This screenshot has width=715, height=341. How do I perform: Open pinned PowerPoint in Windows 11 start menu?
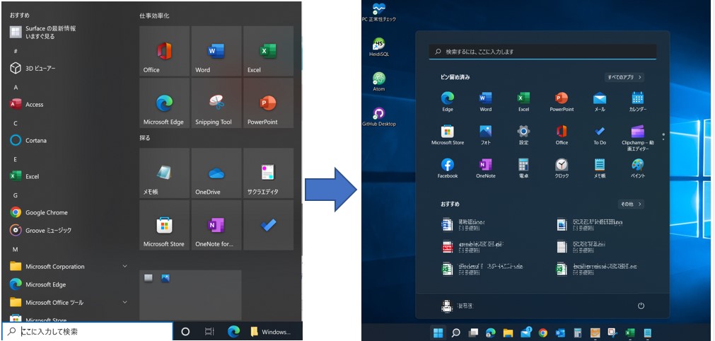click(x=562, y=102)
